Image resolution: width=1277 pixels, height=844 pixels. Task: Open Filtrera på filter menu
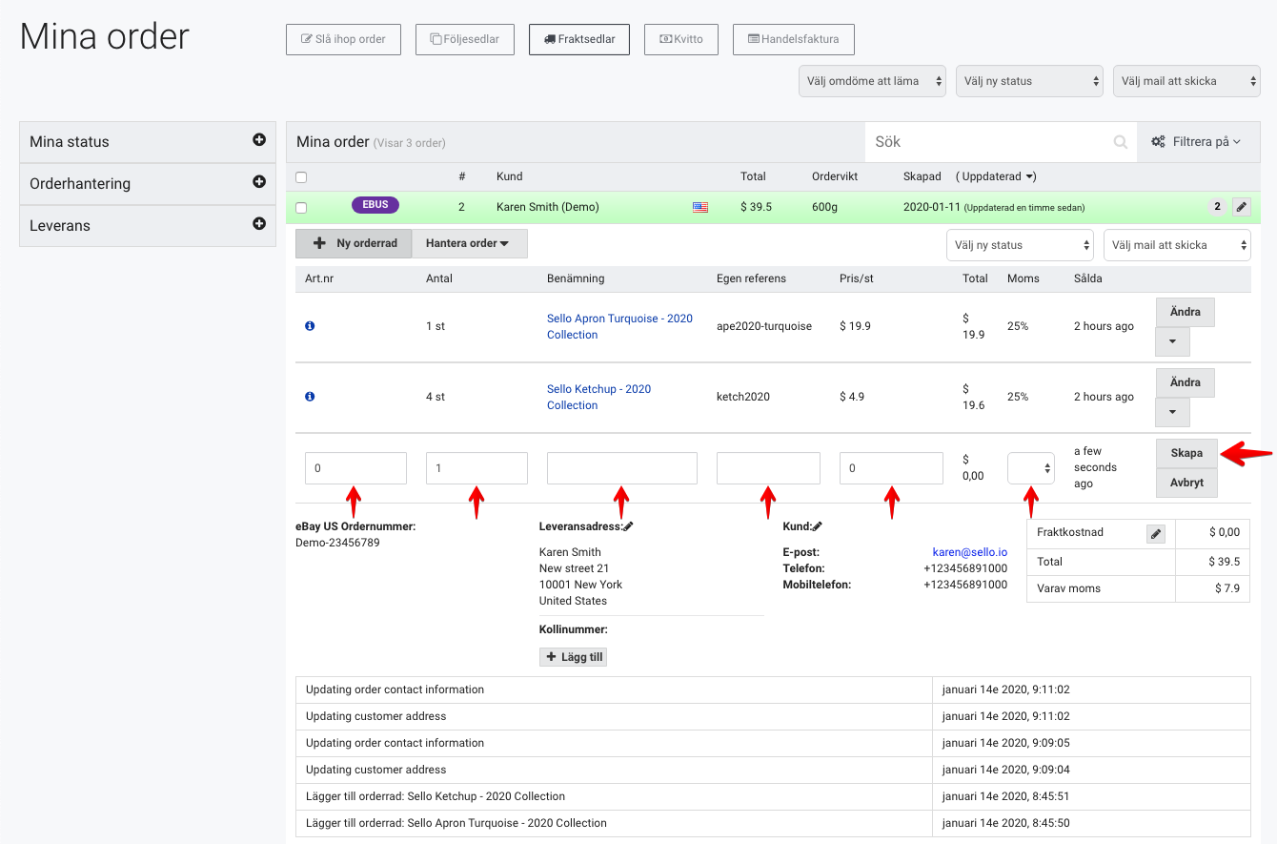pyautogui.click(x=1196, y=142)
